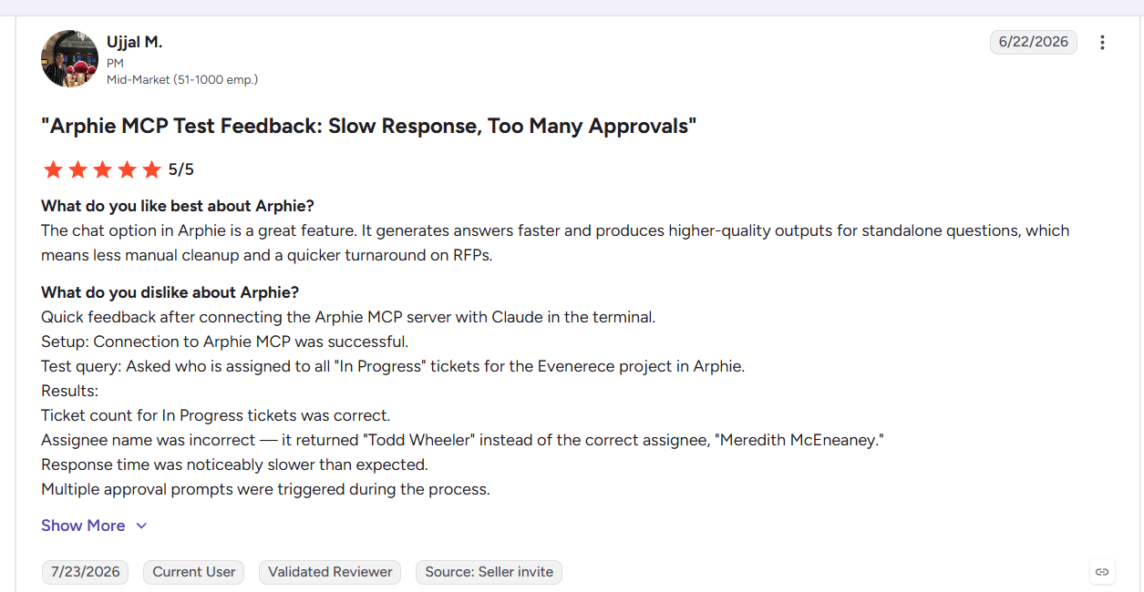
Task: Click the third rating star
Action: coord(102,169)
